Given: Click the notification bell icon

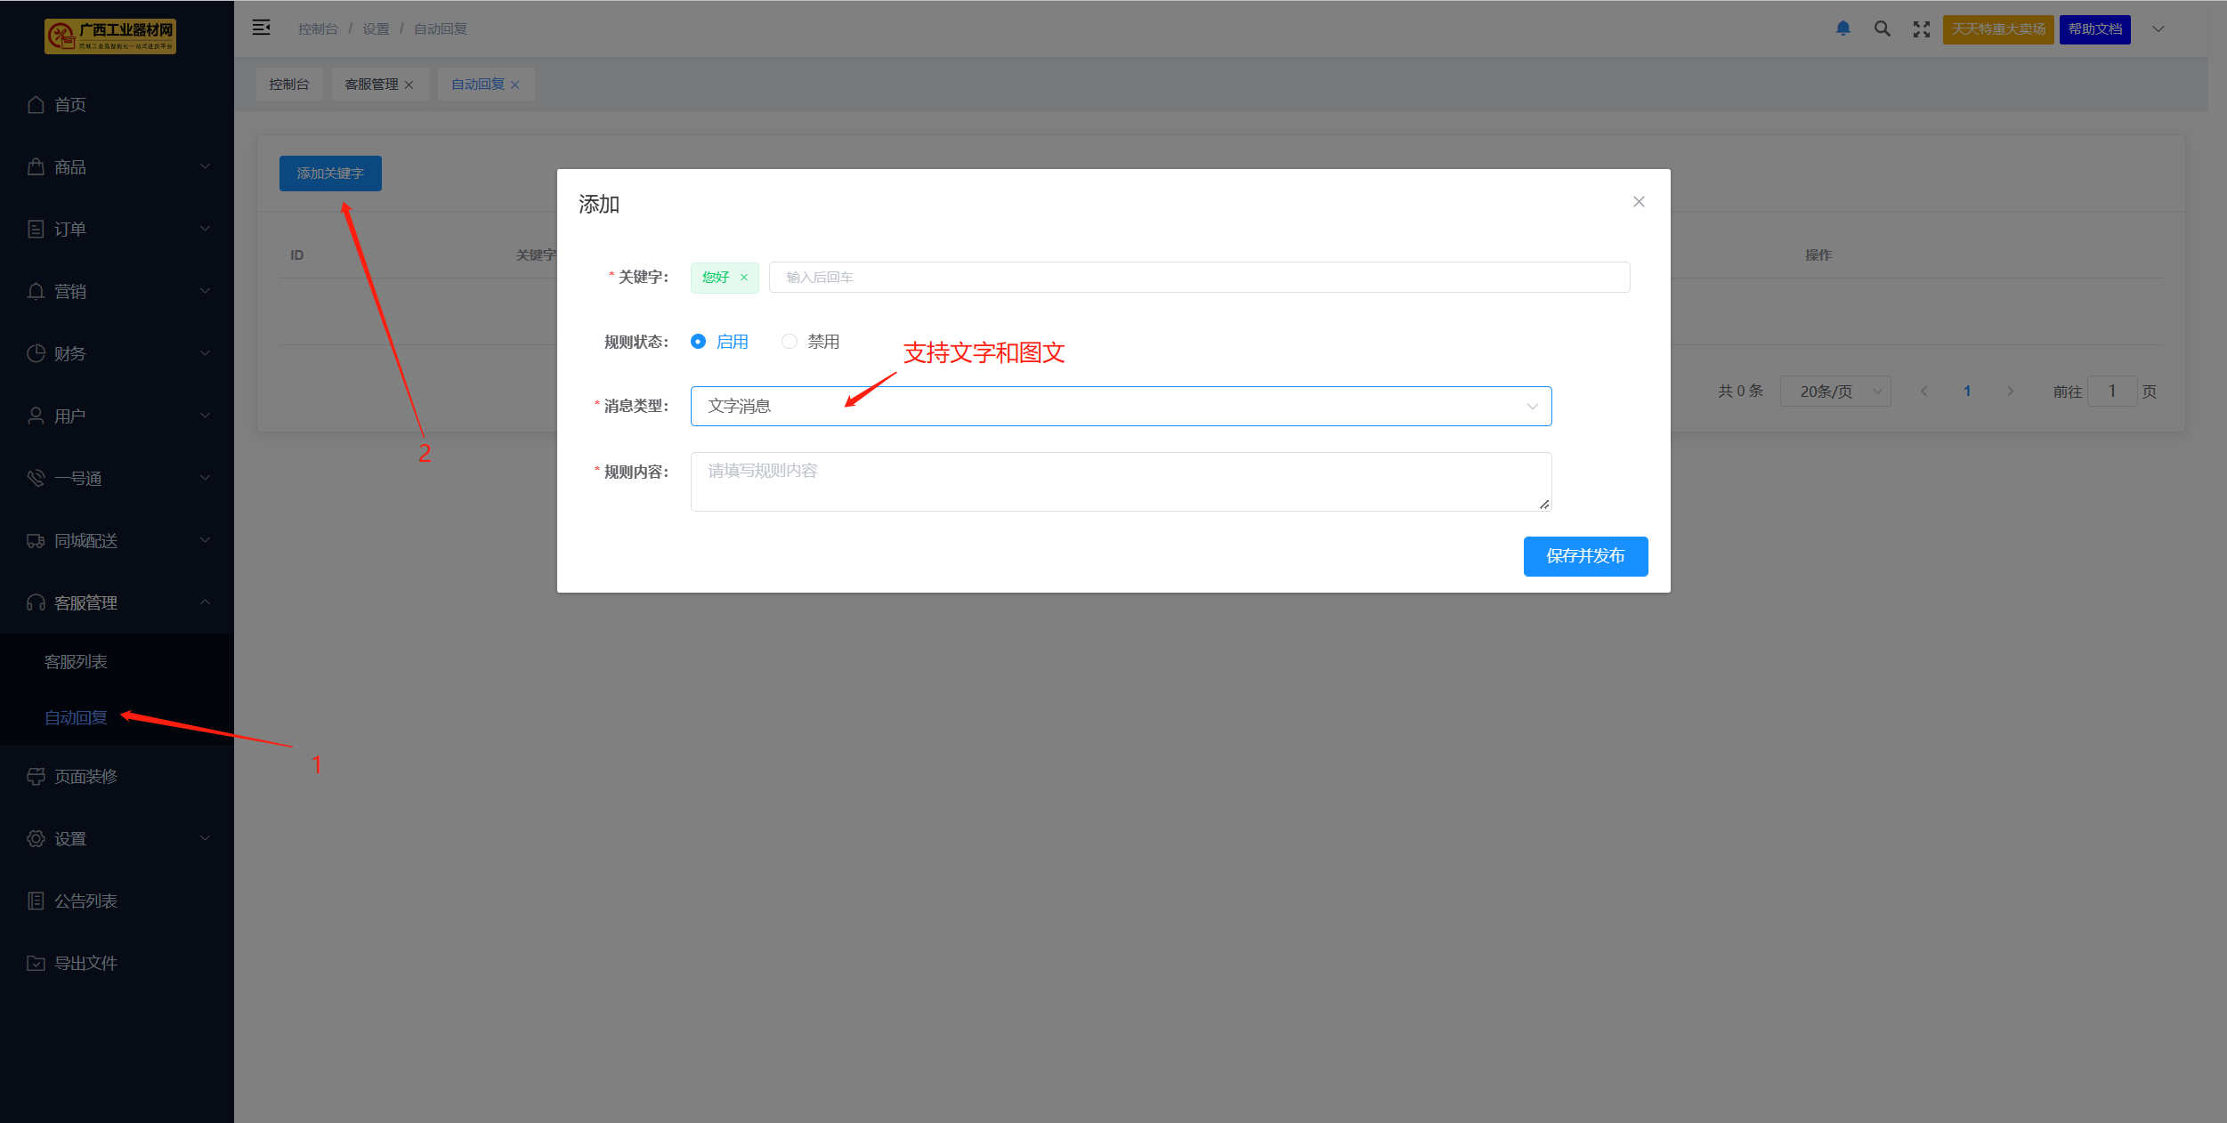Looking at the screenshot, I should [x=1842, y=28].
